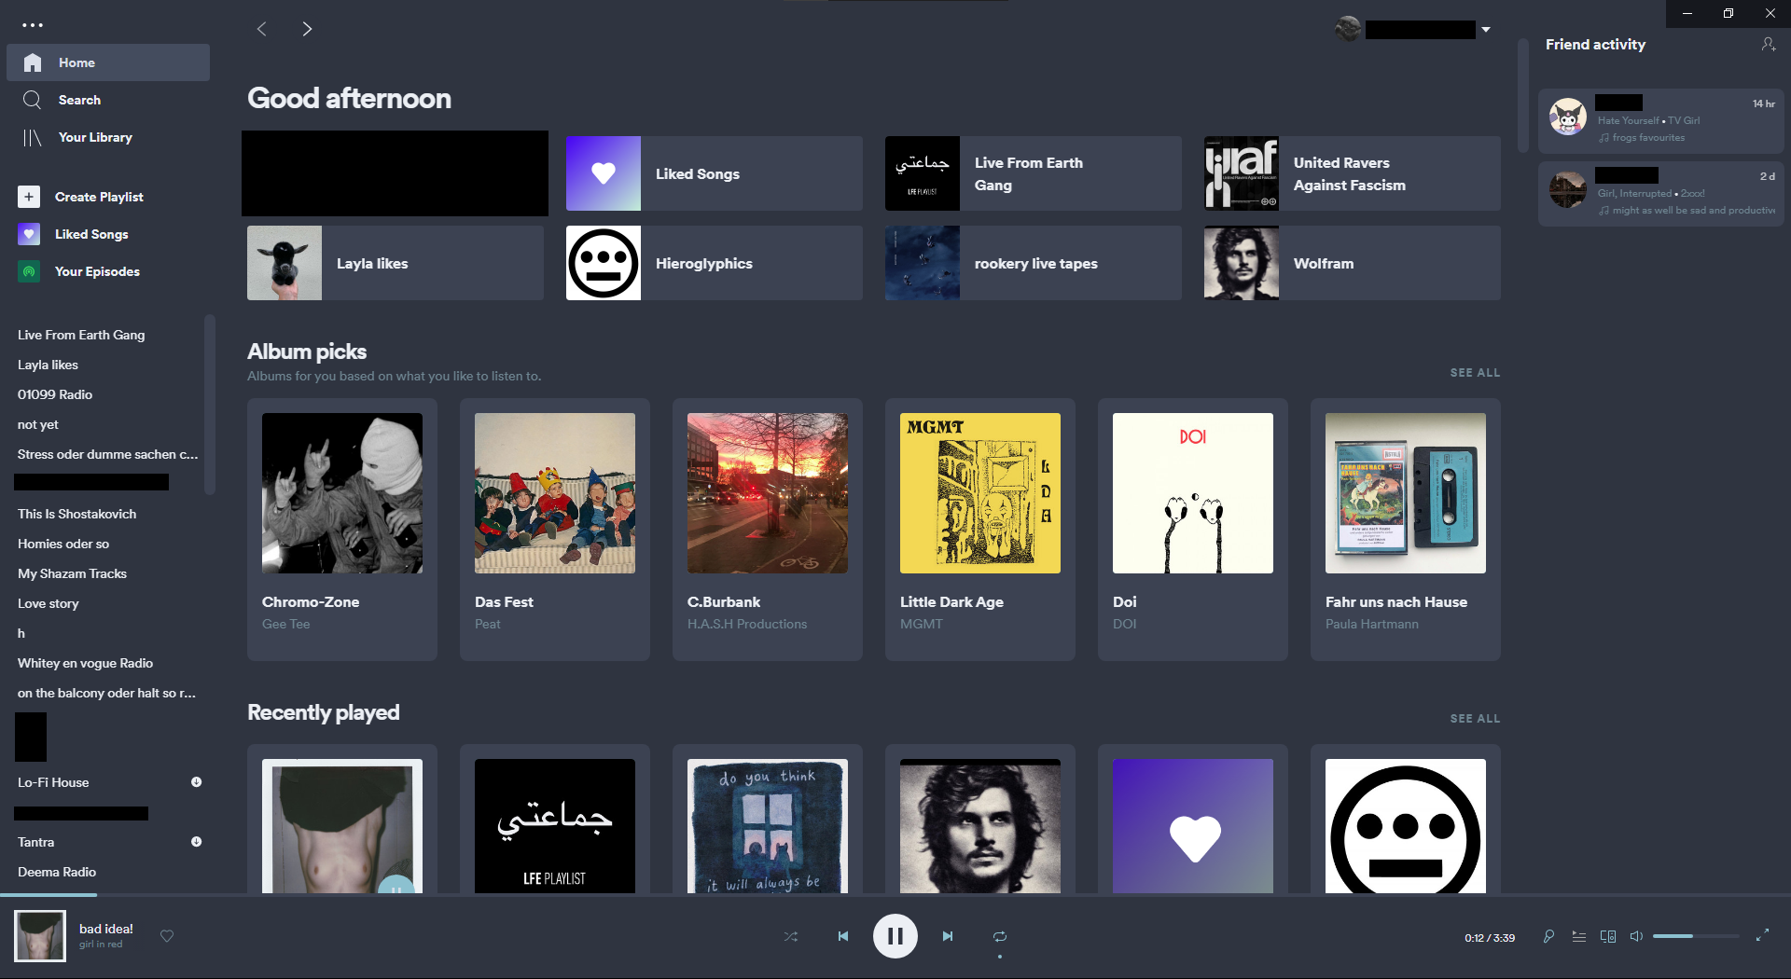Click the Lo-Fi House download indicator
The width and height of the screenshot is (1791, 979).
coord(196,782)
